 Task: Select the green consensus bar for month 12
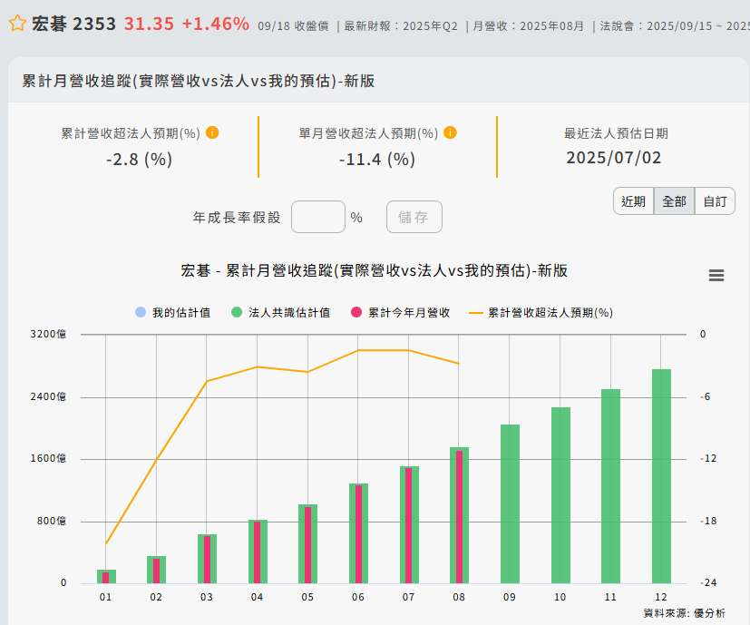[x=661, y=475]
